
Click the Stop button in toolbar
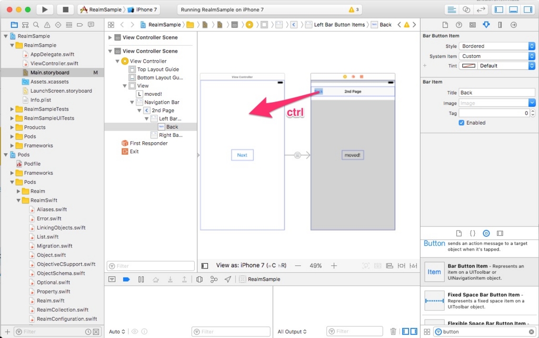pyautogui.click(x=65, y=9)
